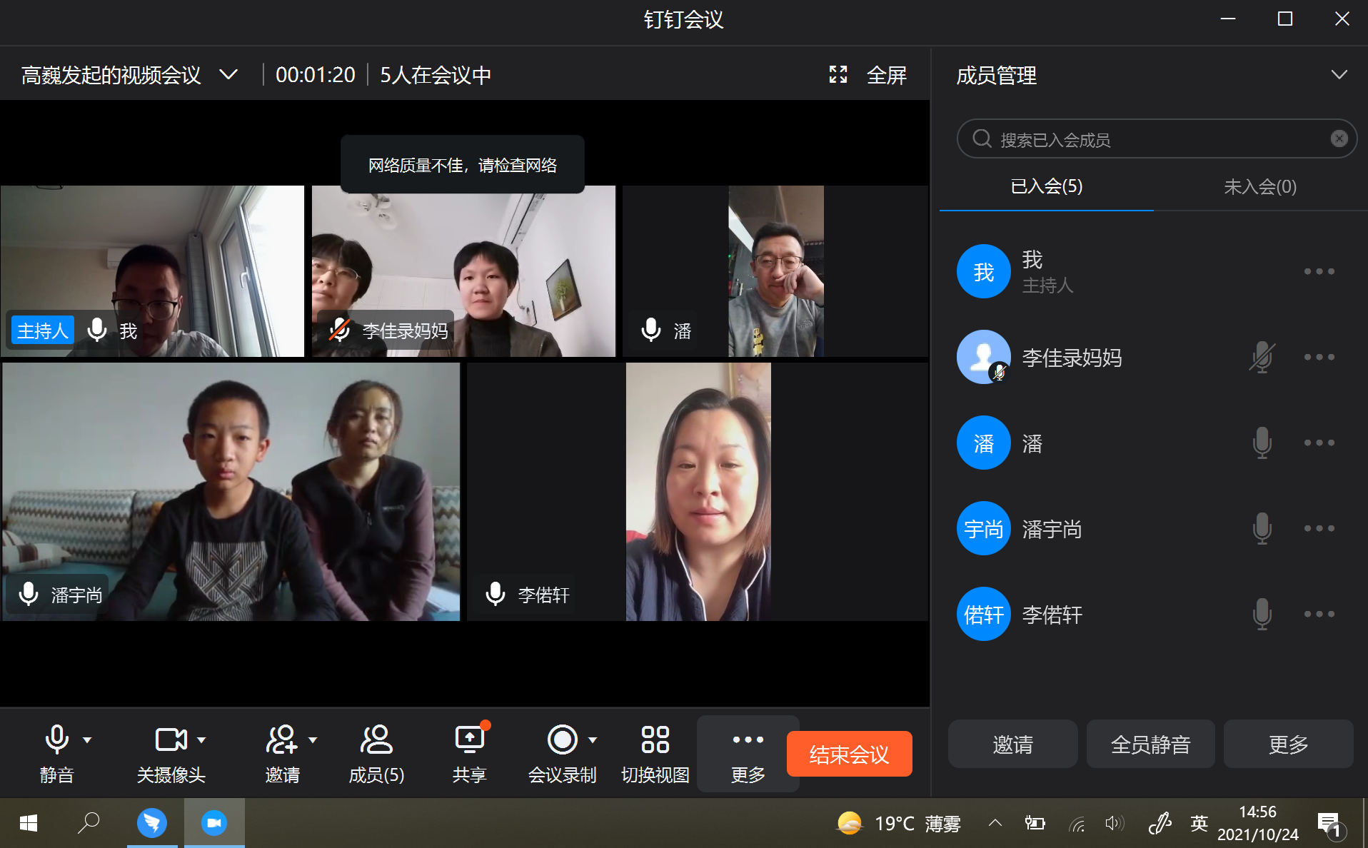The width and height of the screenshot is (1368, 848).
Task: Open options for 李佳录妈妈 in member list
Action: click(1319, 357)
